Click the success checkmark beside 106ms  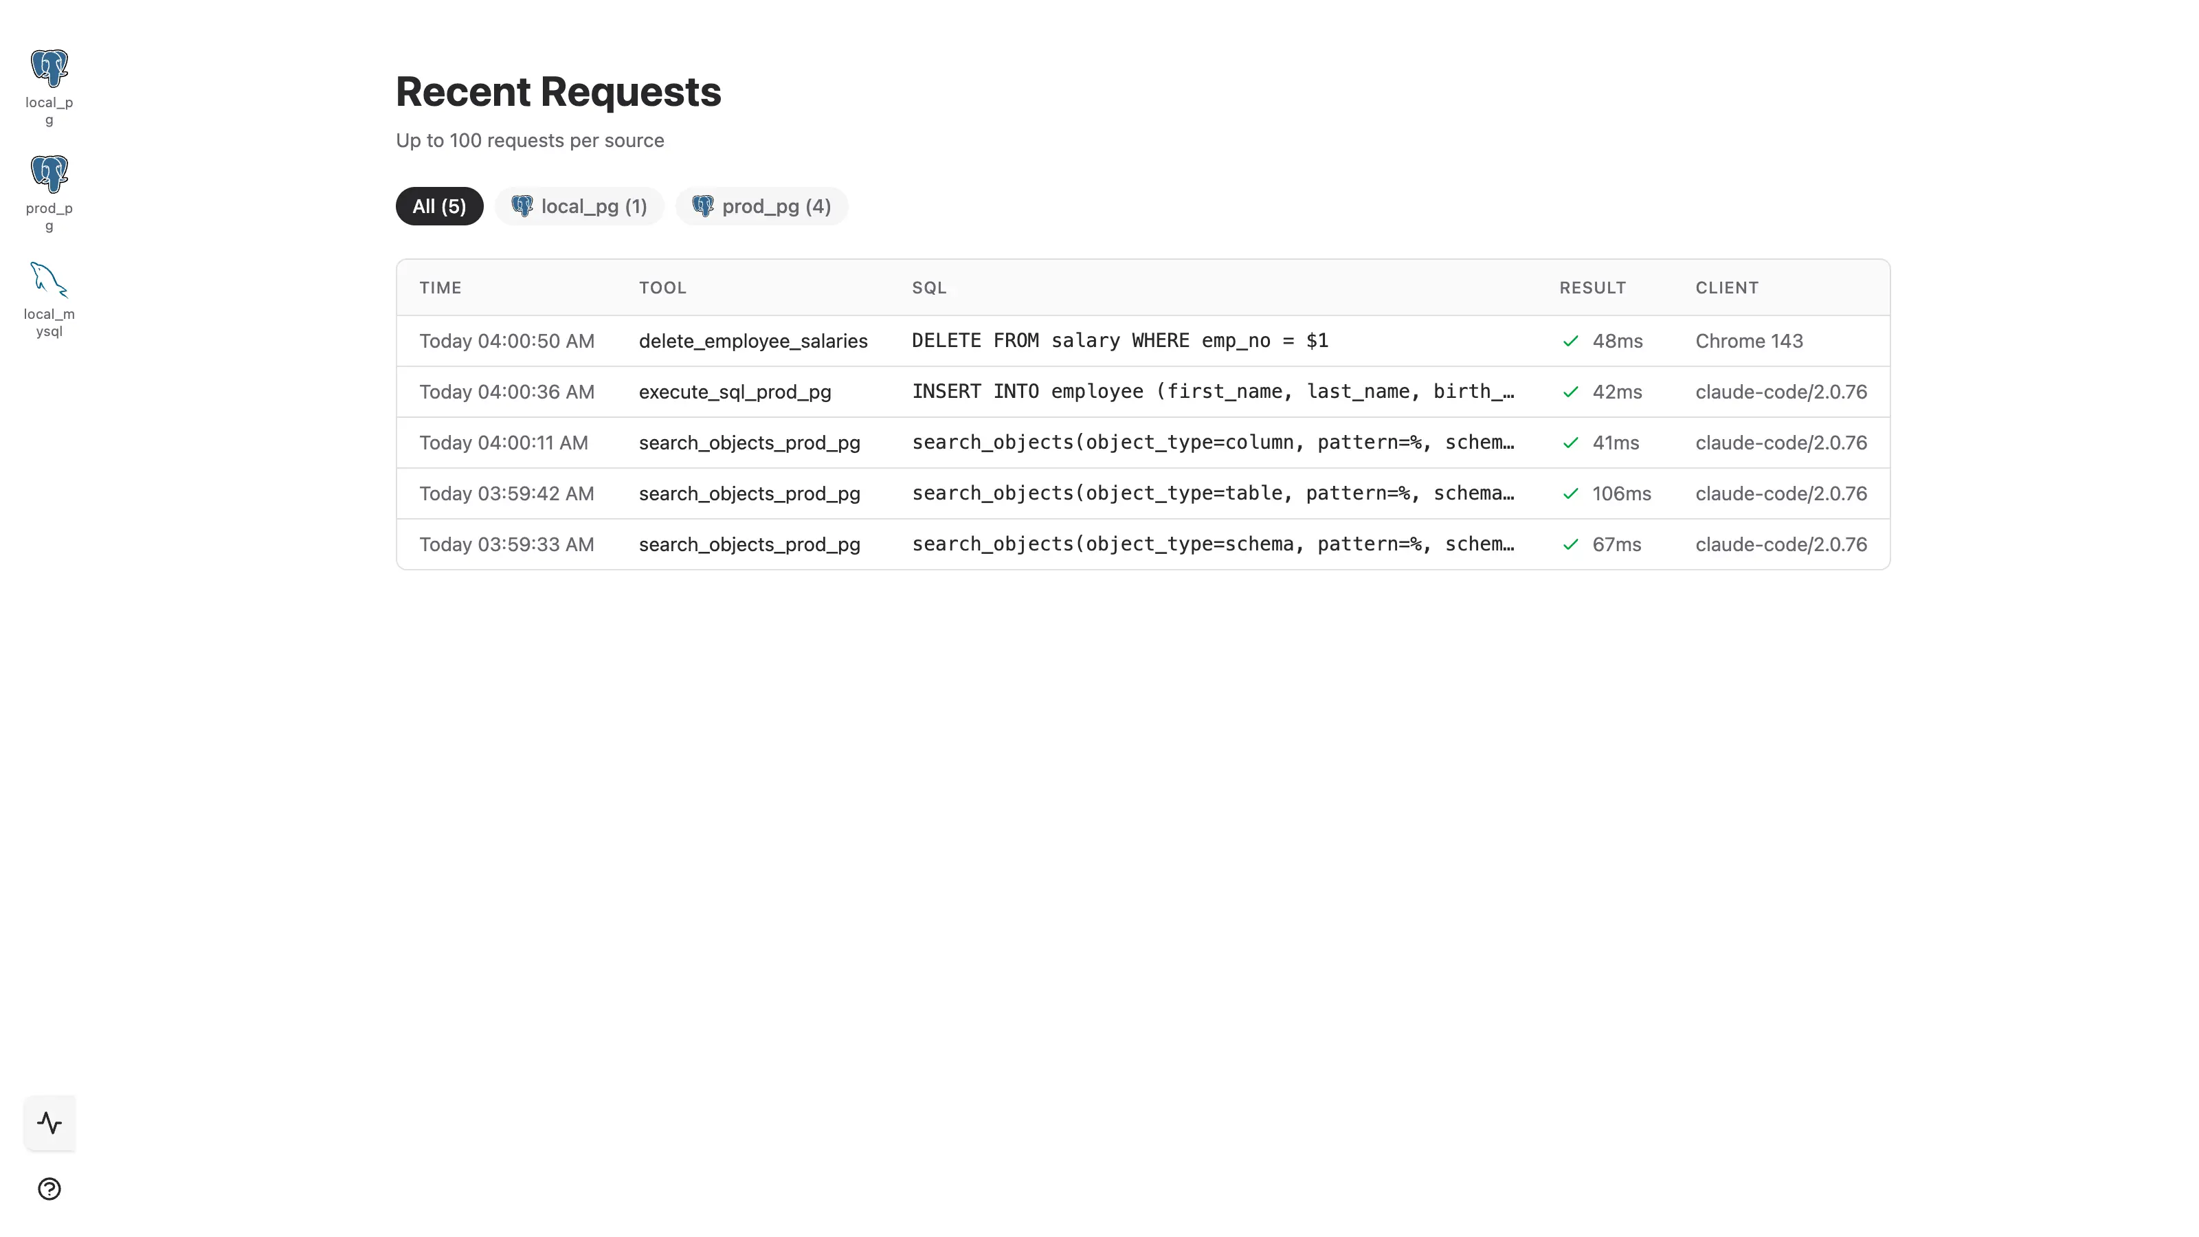point(1571,494)
